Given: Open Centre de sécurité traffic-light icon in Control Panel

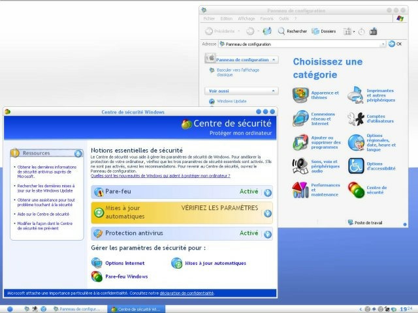Looking at the screenshot, I should click(356, 190).
